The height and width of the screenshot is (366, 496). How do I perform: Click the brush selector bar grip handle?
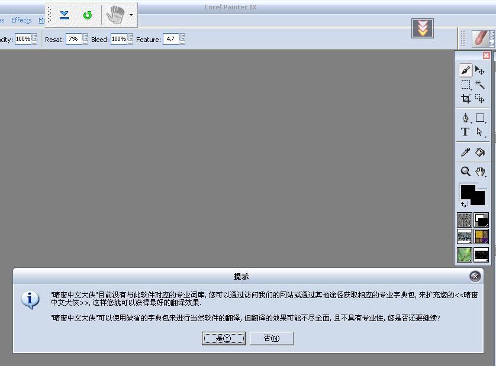click(x=463, y=38)
